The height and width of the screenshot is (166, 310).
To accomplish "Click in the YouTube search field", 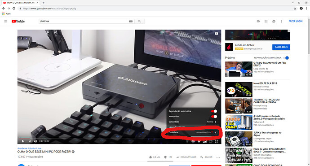I will [x=84, y=22].
